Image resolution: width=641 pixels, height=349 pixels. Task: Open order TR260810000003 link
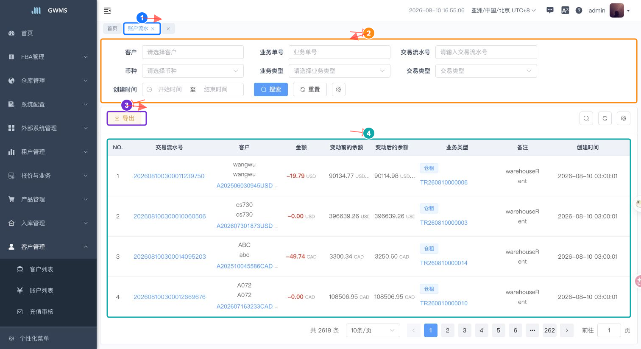(444, 223)
